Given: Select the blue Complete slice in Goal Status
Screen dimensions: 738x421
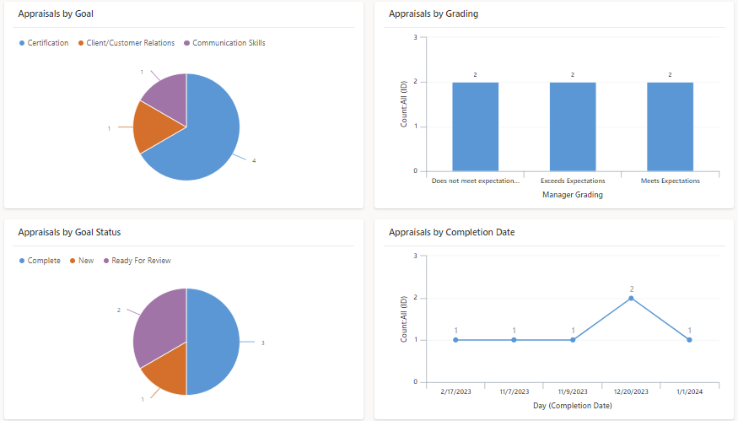Looking at the screenshot, I should (x=213, y=342).
